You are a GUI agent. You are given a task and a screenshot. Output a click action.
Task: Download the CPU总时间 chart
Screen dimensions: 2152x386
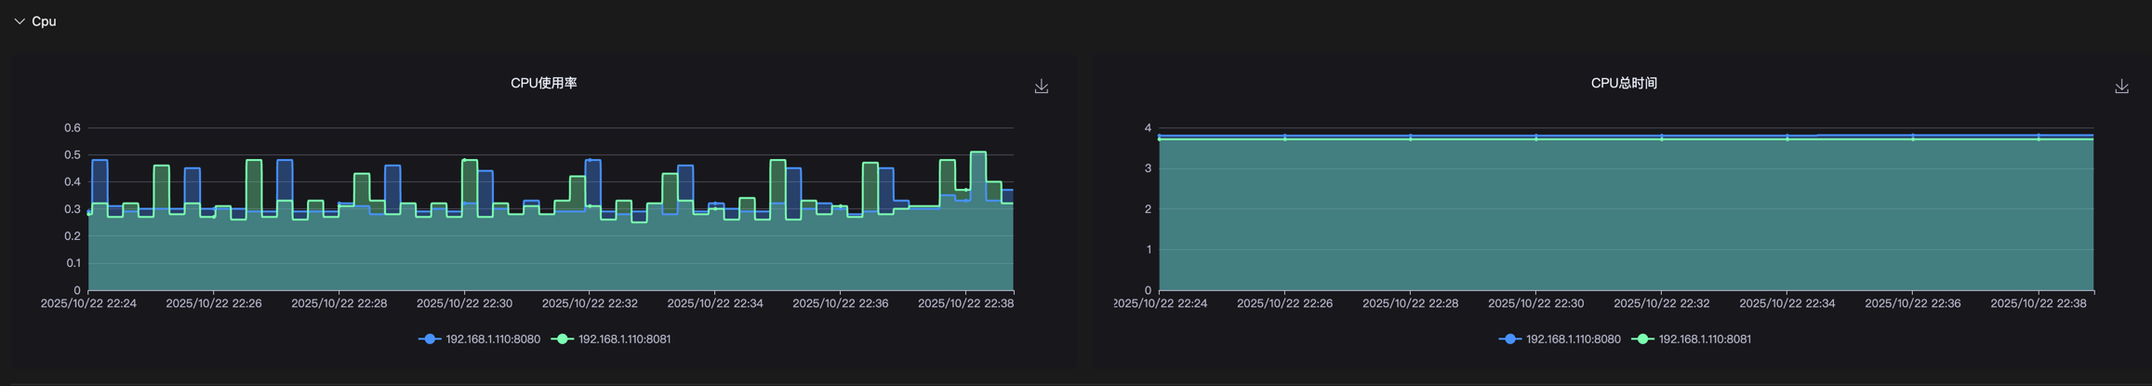pyautogui.click(x=2121, y=87)
